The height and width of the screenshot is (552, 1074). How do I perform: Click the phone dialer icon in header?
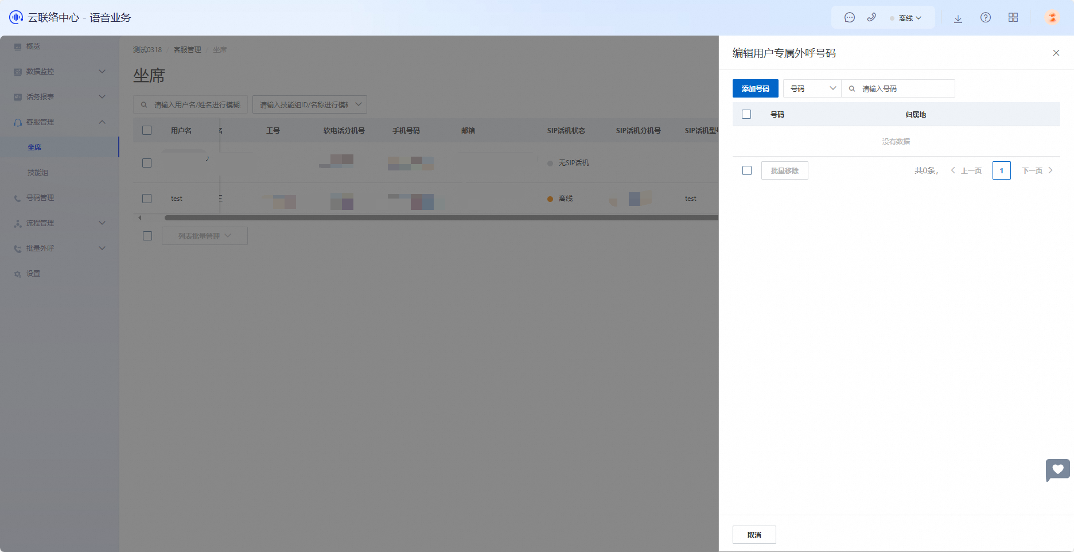[x=871, y=18]
